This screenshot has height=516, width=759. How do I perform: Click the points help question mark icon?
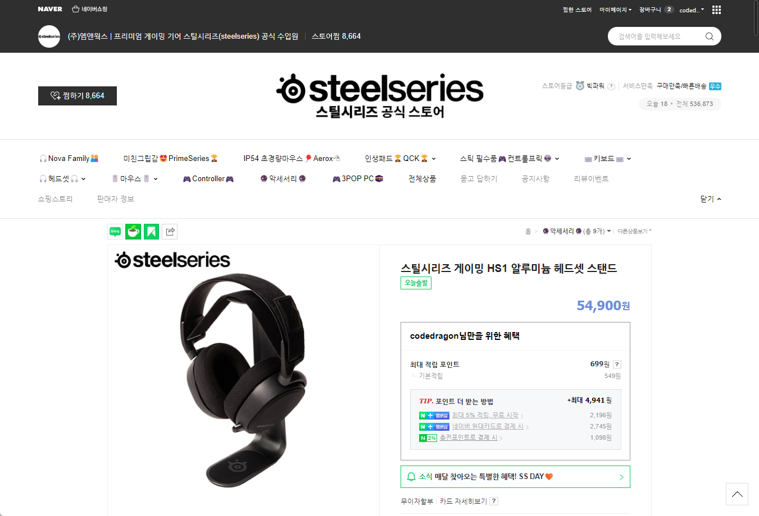pos(617,364)
